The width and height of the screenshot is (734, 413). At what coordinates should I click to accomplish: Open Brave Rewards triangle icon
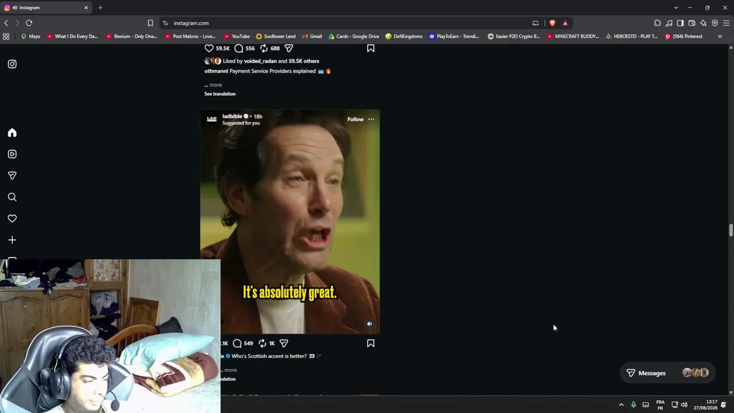pyautogui.click(x=565, y=23)
